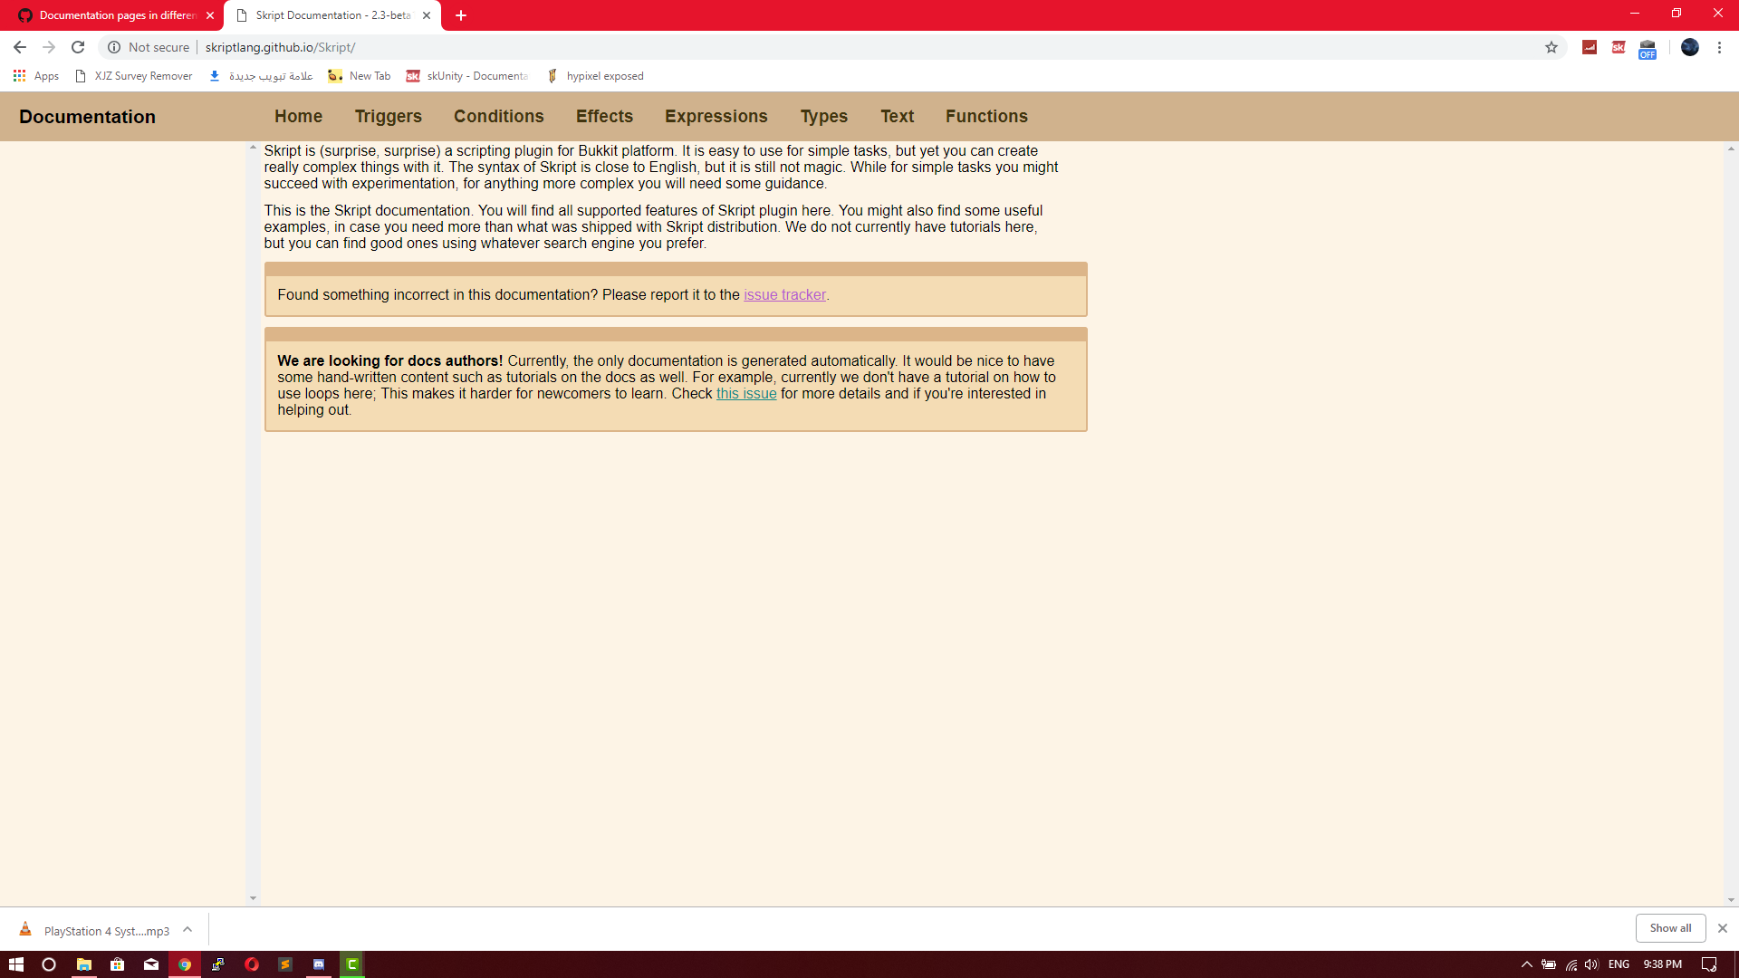Open the Chrome profile avatar
This screenshot has height=978, width=1739.
[1690, 47]
